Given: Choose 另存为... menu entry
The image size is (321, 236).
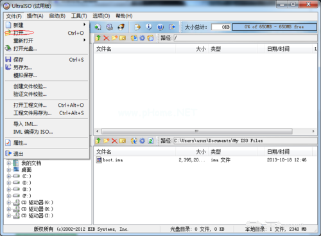Looking at the screenshot, I should click(x=47, y=68).
